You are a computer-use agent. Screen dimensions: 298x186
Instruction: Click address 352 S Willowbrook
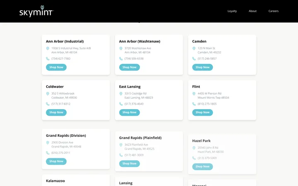pos(63,94)
